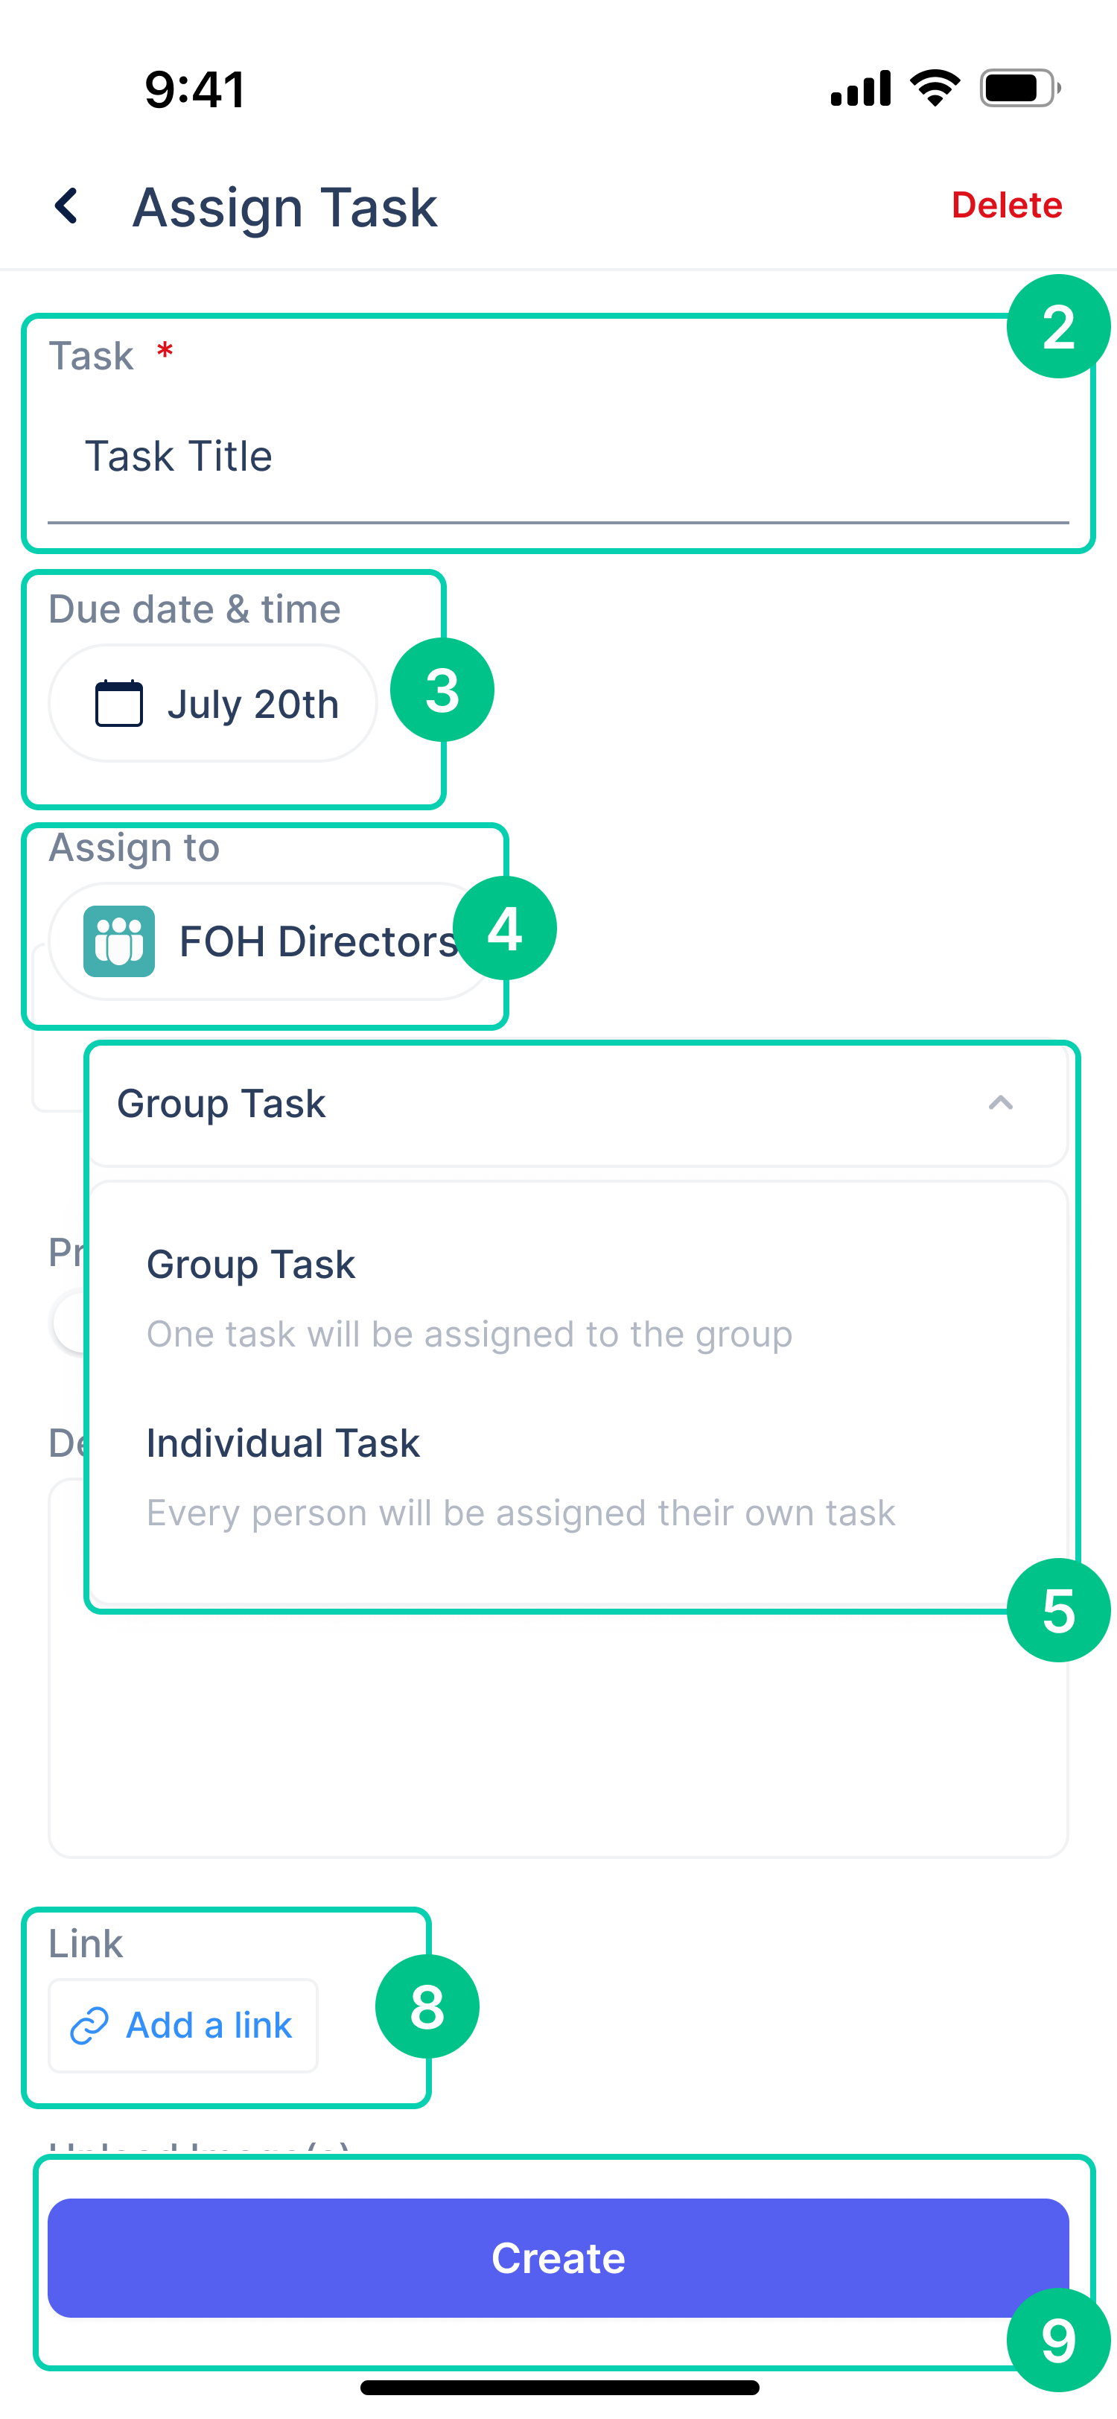This screenshot has height=2419, width=1117.
Task: Click the red asterisk beside the Task label
Action: coord(165,354)
